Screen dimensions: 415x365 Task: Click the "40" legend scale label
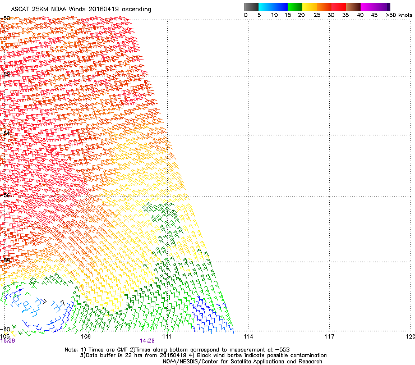(x=360, y=15)
